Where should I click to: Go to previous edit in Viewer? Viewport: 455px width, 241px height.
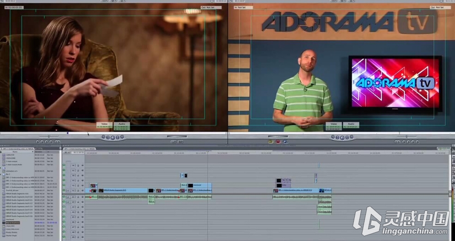point(103,136)
